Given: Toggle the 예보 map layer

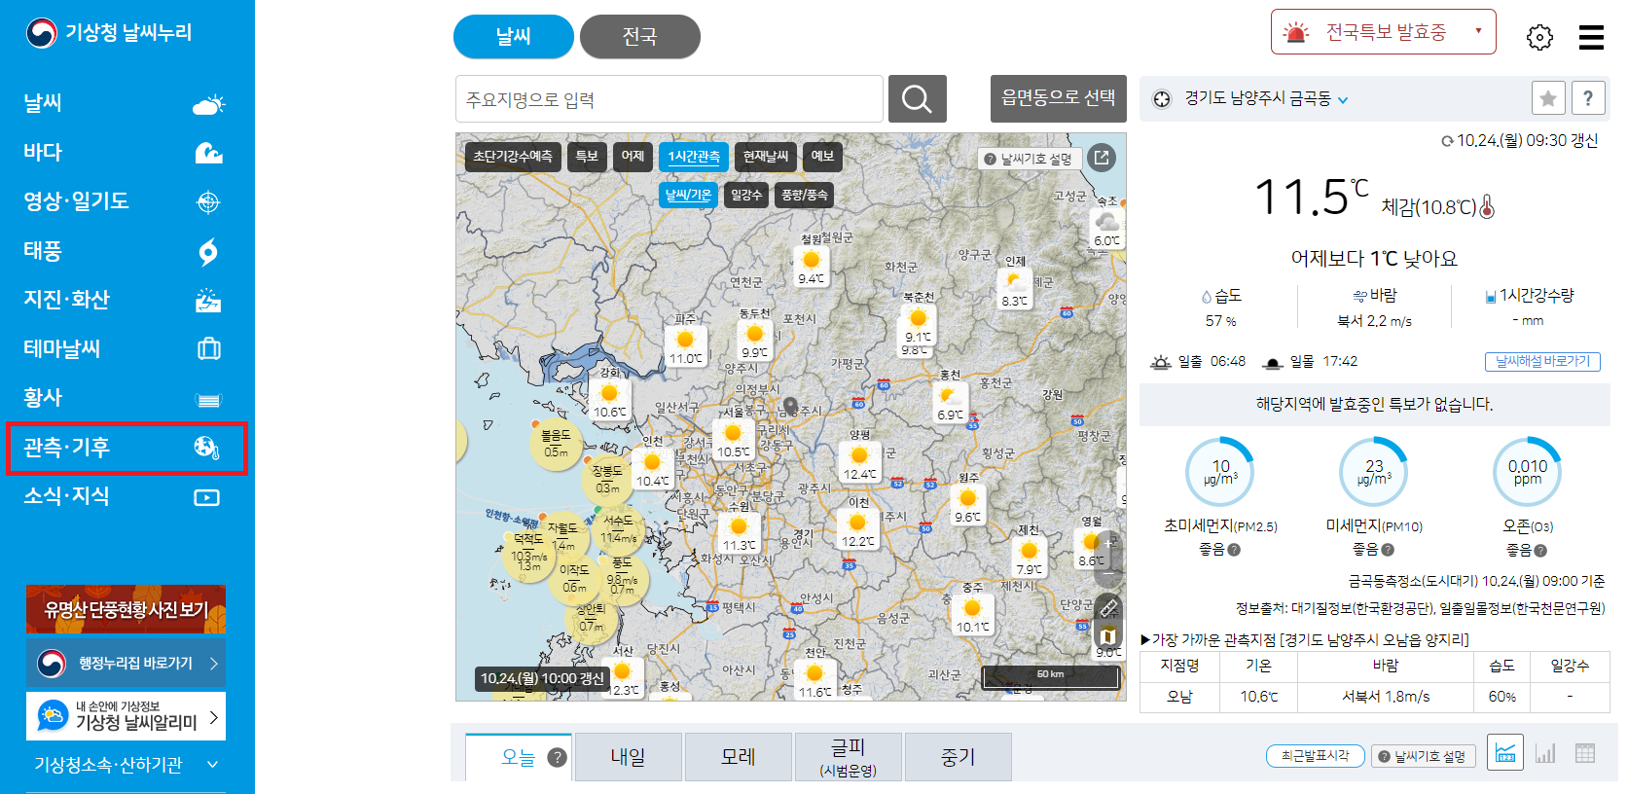Looking at the screenshot, I should point(822,157).
